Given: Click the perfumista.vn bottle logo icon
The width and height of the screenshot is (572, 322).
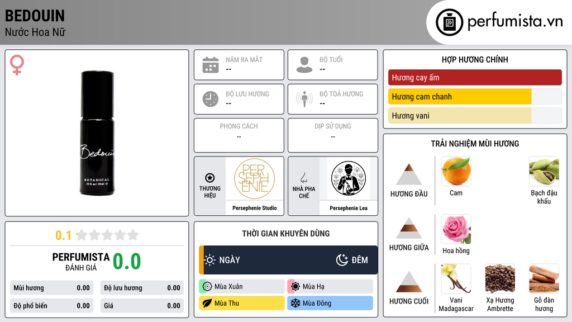Looking at the screenshot, I should [449, 22].
